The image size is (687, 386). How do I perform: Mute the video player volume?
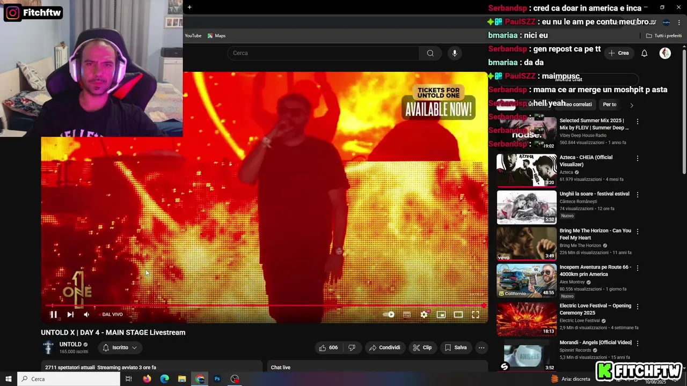(86, 315)
